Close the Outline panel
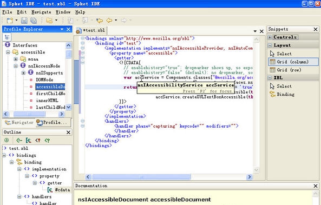 click(69, 133)
